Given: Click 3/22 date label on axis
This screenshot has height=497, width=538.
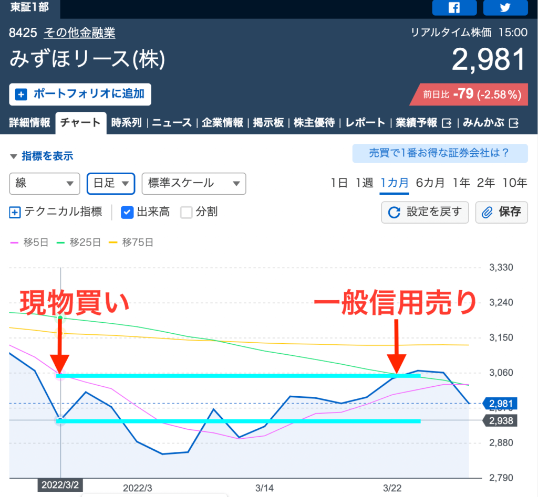Looking at the screenshot, I should click(x=392, y=488).
